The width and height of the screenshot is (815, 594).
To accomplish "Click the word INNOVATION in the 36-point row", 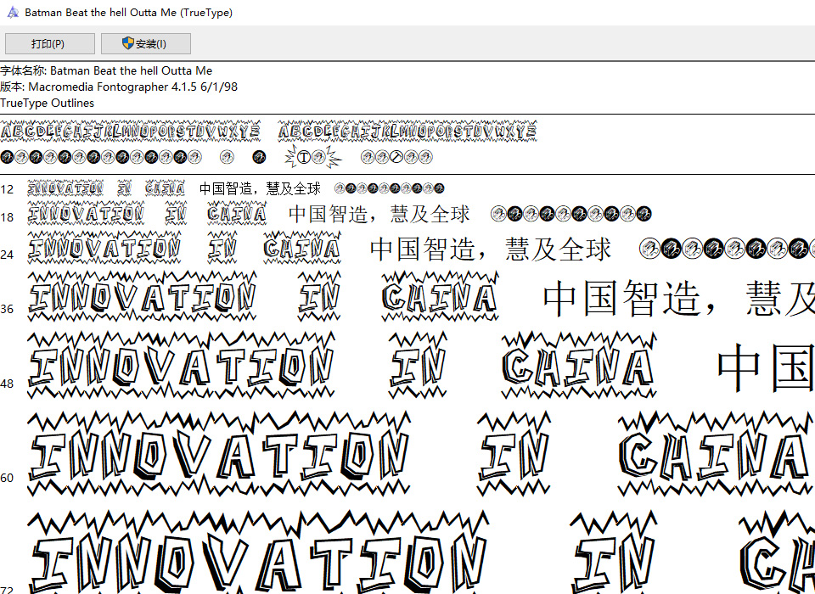I will 142,296.
